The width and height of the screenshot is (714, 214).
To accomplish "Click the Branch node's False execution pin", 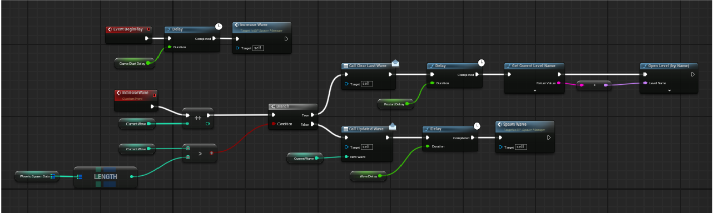I will 313,124.
